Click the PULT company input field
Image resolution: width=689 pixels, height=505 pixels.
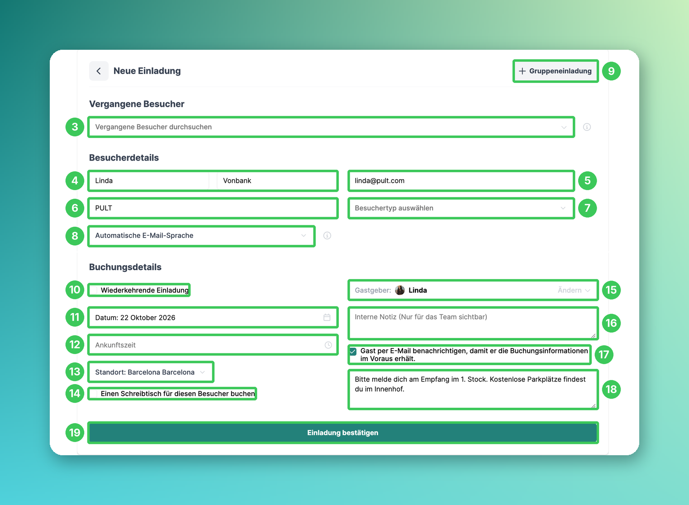pyautogui.click(x=213, y=208)
